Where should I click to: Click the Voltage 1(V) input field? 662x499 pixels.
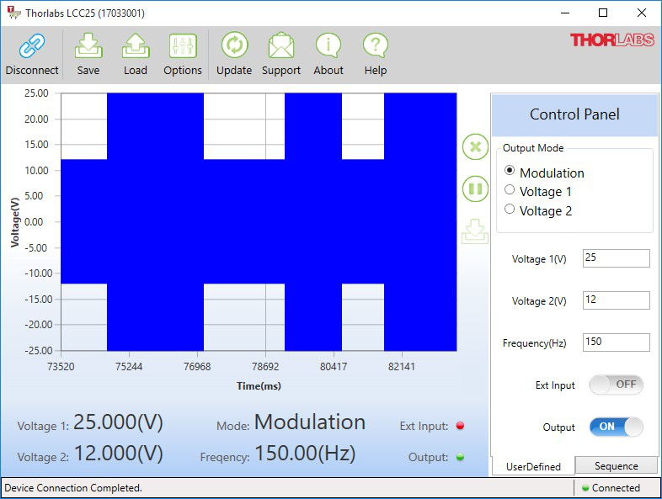point(616,258)
